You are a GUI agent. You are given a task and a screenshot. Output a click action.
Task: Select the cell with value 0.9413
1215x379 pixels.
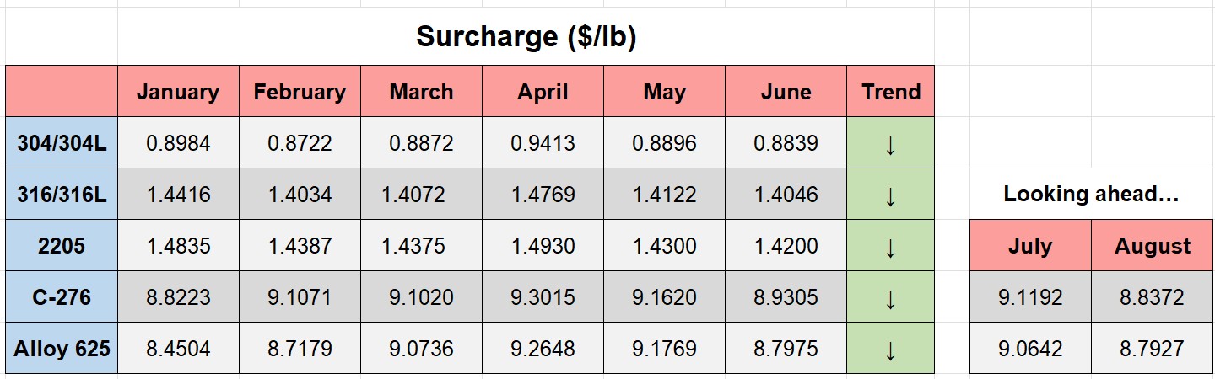pos(543,143)
